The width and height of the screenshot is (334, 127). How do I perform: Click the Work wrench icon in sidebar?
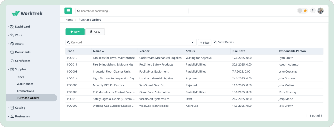pyautogui.click(x=12, y=35)
